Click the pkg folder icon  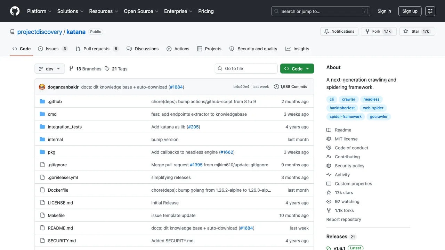click(42, 152)
